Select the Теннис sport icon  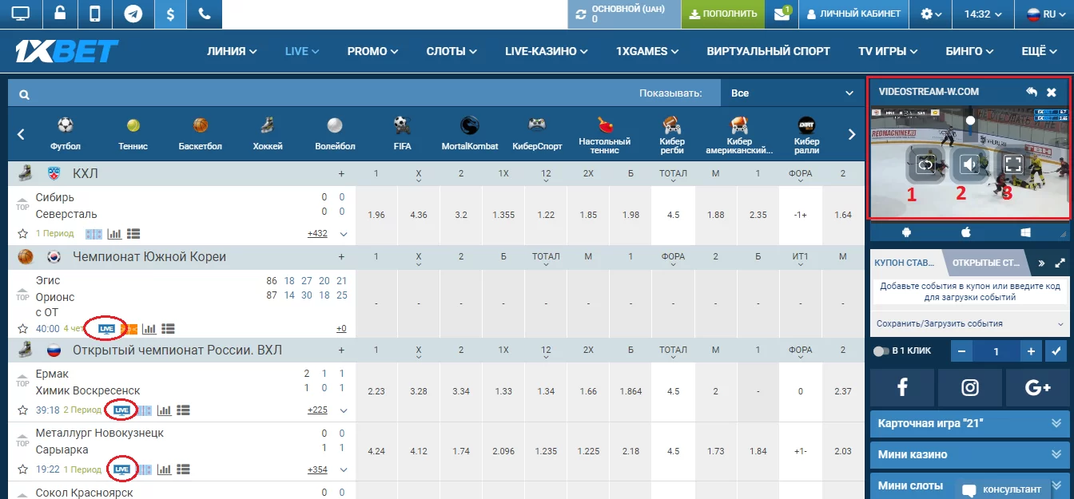tap(133, 133)
